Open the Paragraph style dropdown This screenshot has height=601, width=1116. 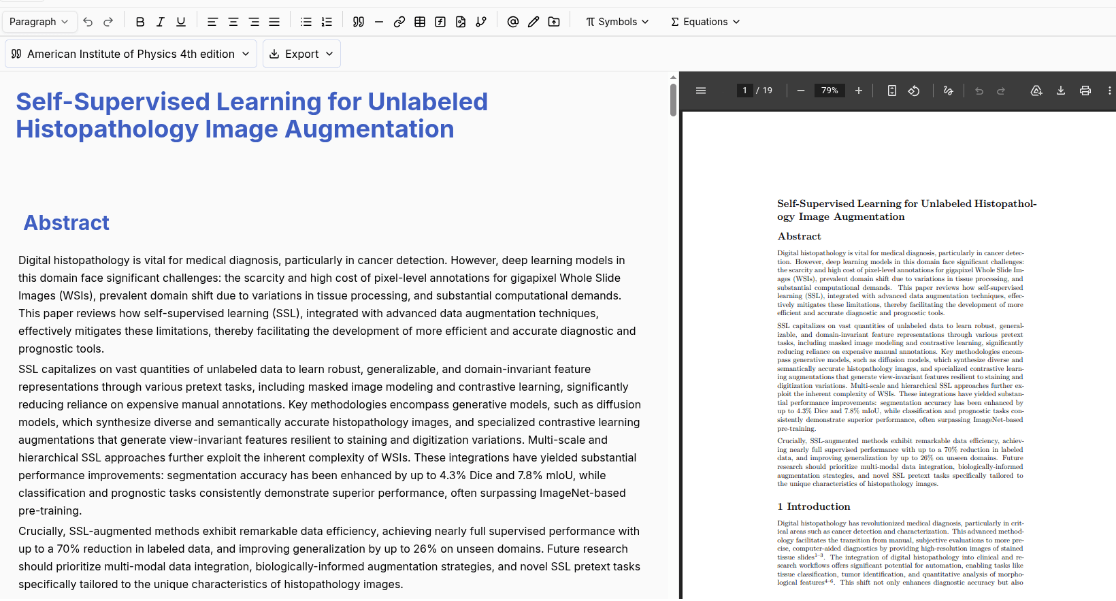coord(39,22)
